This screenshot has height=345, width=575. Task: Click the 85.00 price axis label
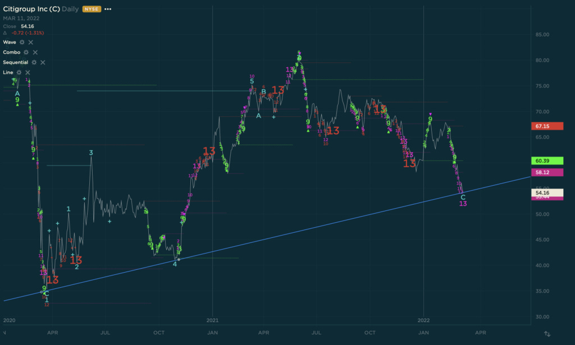pyautogui.click(x=542, y=35)
